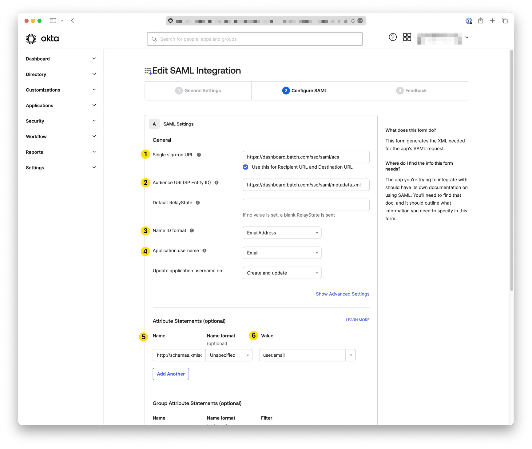Open the Unspecified name format dropdown
Screen dimensions: 532x449
[229, 355]
